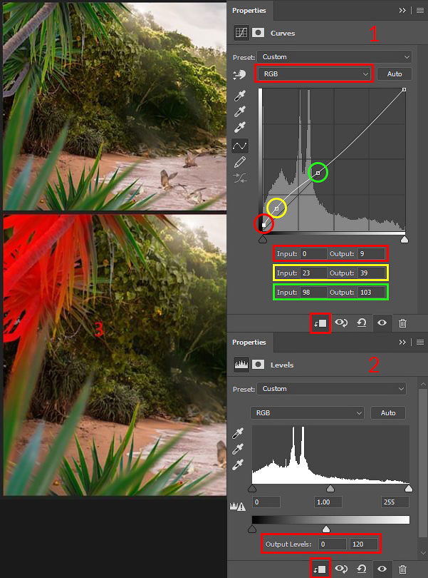This screenshot has width=428, height=578.
Task: Reset Levels adjustment to defaults
Action: [362, 569]
